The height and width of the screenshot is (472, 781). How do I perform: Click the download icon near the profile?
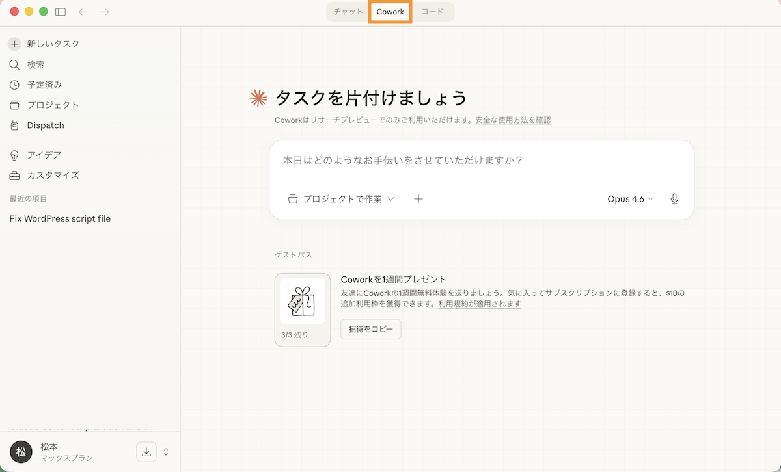pyautogui.click(x=146, y=452)
